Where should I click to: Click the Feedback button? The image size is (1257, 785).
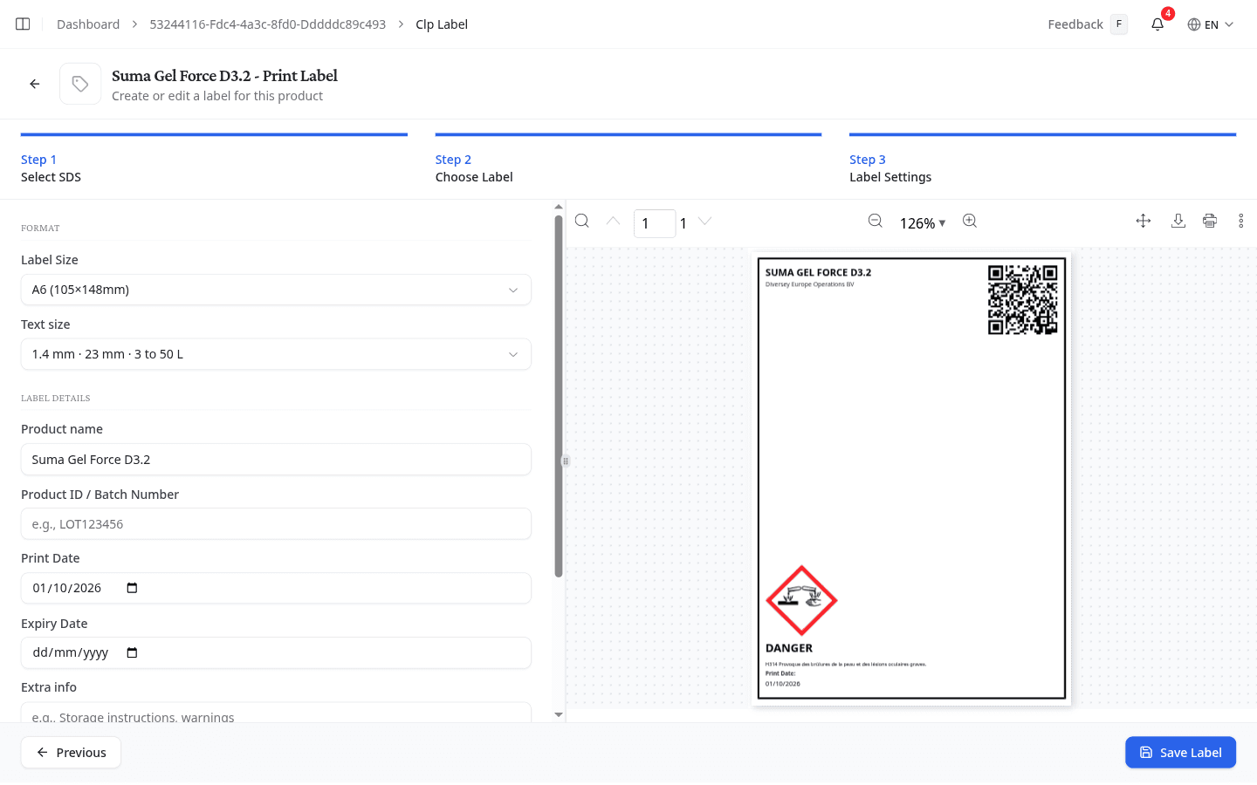[x=1088, y=24]
